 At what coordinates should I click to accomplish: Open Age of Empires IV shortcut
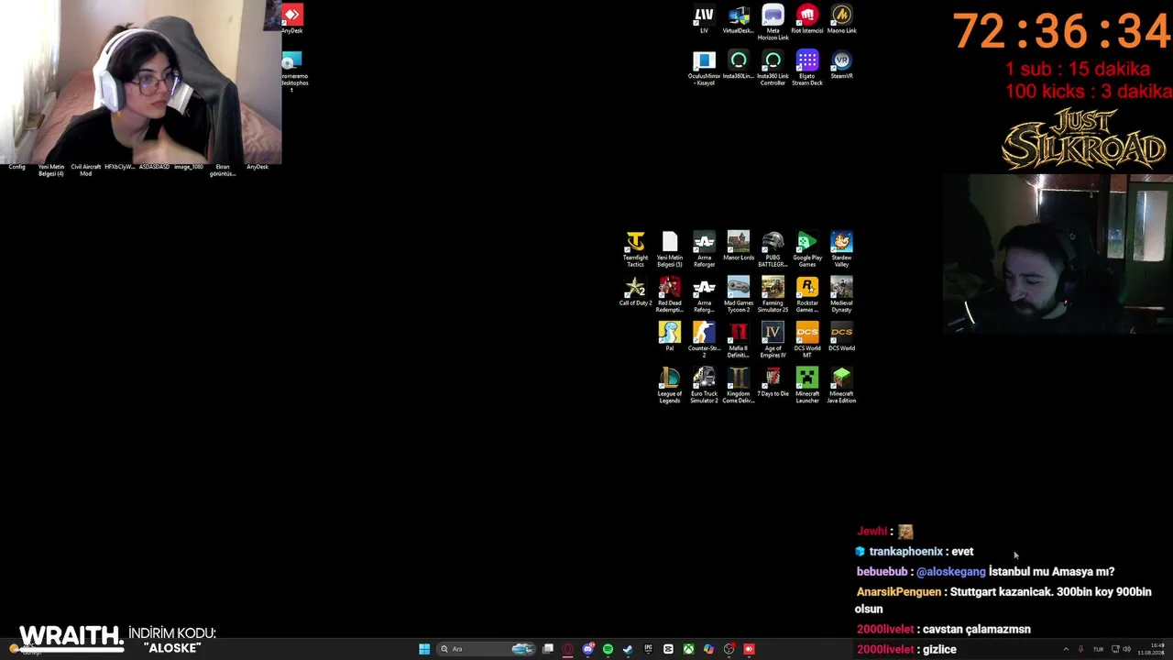pyautogui.click(x=773, y=340)
